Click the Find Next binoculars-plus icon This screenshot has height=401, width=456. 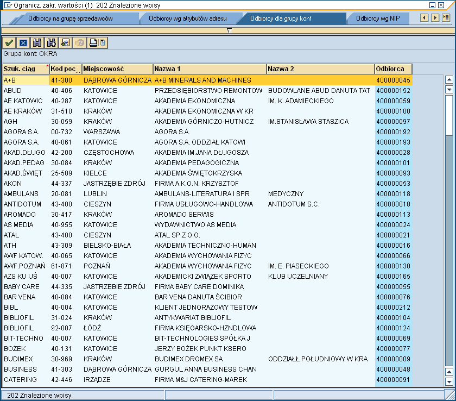click(x=52, y=43)
